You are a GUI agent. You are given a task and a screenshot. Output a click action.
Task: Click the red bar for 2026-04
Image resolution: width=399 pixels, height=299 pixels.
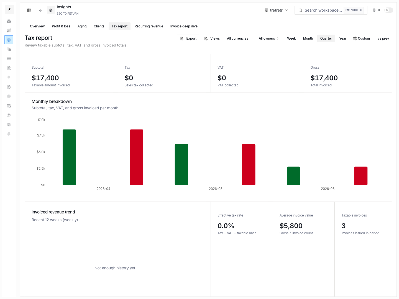(137, 157)
